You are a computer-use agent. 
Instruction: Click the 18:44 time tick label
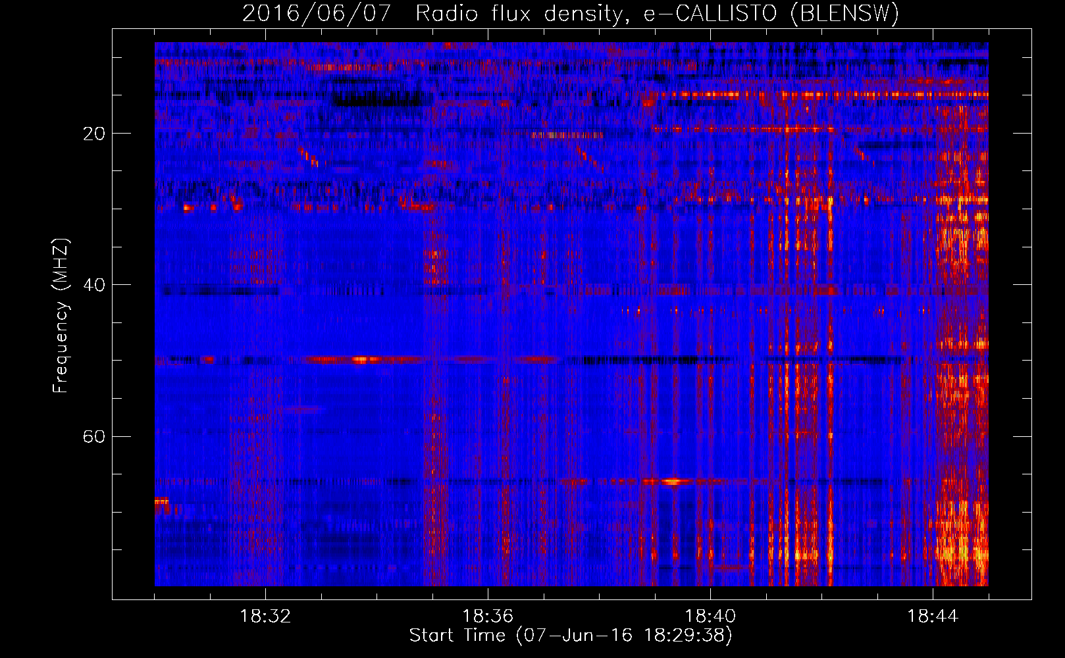tap(933, 617)
